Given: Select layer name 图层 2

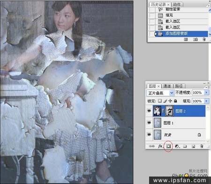Looking at the screenshot, I should tap(181, 111).
